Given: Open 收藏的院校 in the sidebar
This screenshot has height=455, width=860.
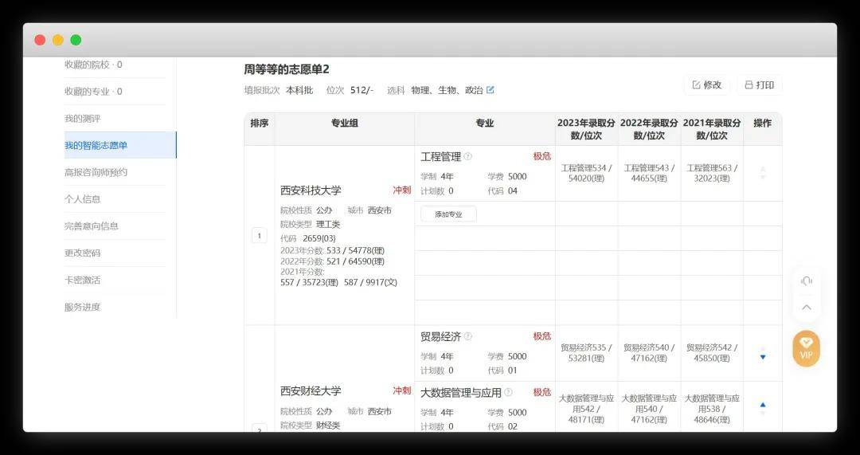Looking at the screenshot, I should 93,65.
